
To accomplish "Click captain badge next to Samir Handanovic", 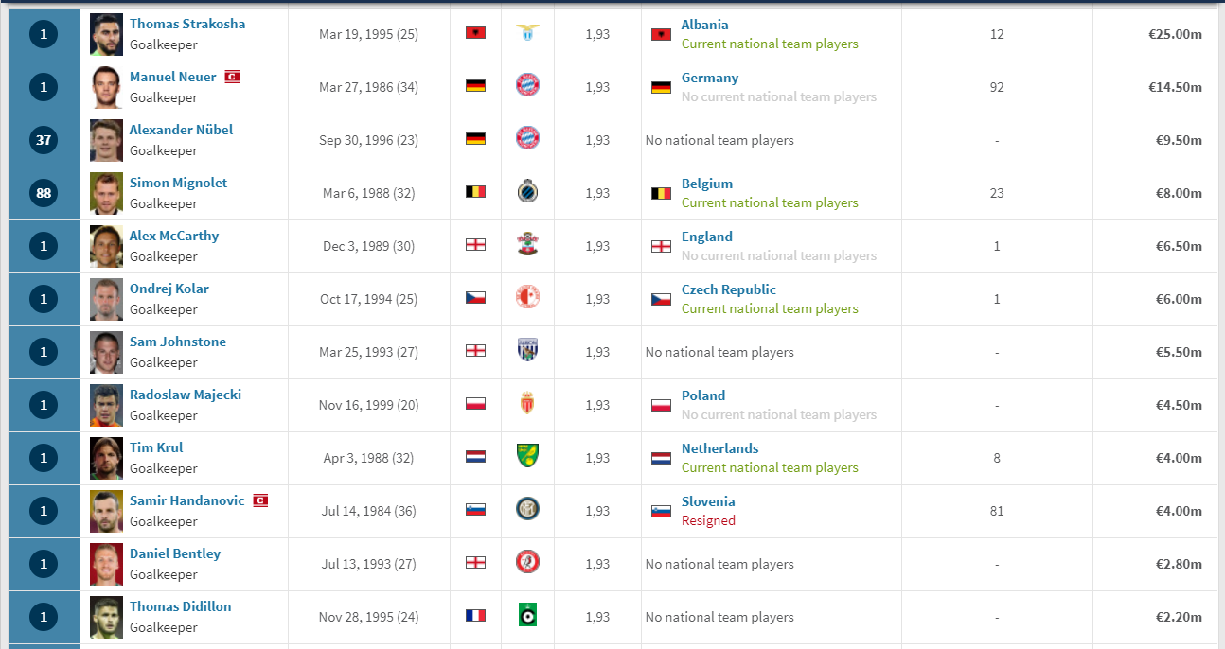I will (260, 500).
